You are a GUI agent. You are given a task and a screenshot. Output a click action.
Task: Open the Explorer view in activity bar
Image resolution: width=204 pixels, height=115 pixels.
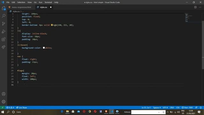4,8
